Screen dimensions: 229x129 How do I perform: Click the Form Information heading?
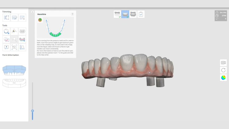[x=10, y=55]
